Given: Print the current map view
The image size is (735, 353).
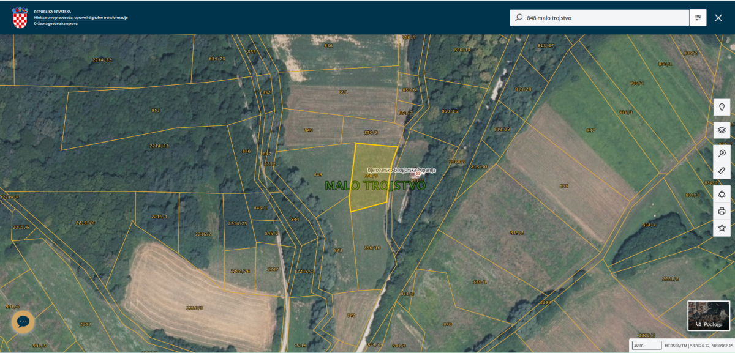Looking at the screenshot, I should coord(722,211).
